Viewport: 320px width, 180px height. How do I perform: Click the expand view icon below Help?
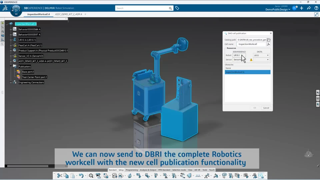[316, 14]
